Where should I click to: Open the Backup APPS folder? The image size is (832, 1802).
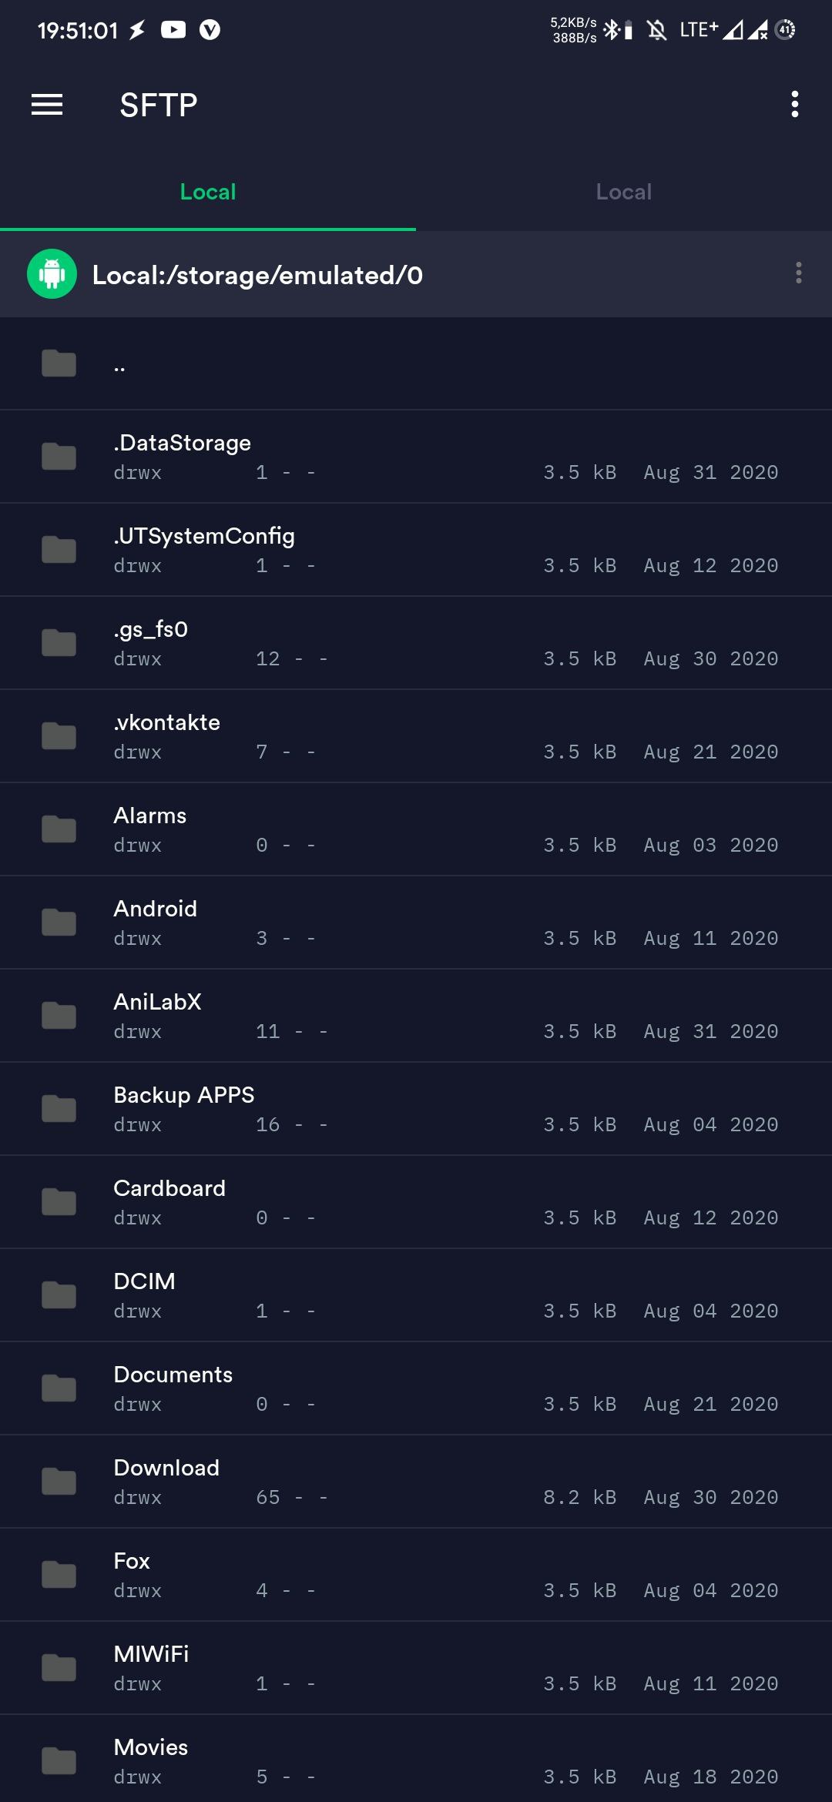click(x=416, y=1109)
